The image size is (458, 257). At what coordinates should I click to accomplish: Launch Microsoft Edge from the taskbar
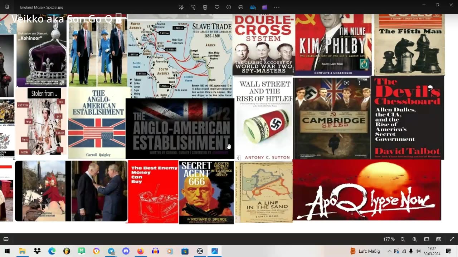tap(52, 251)
